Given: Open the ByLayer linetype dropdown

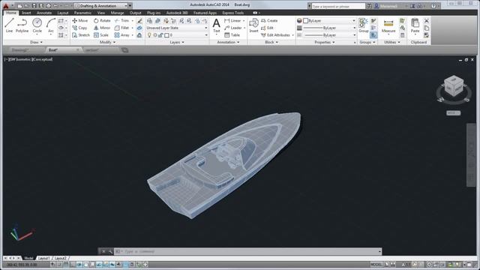Looking at the screenshot, I should 329,35.
